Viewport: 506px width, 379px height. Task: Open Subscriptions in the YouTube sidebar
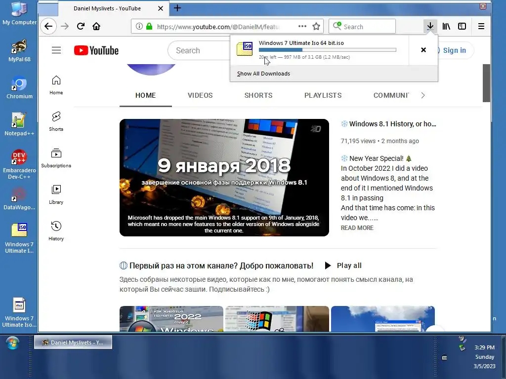(x=56, y=158)
